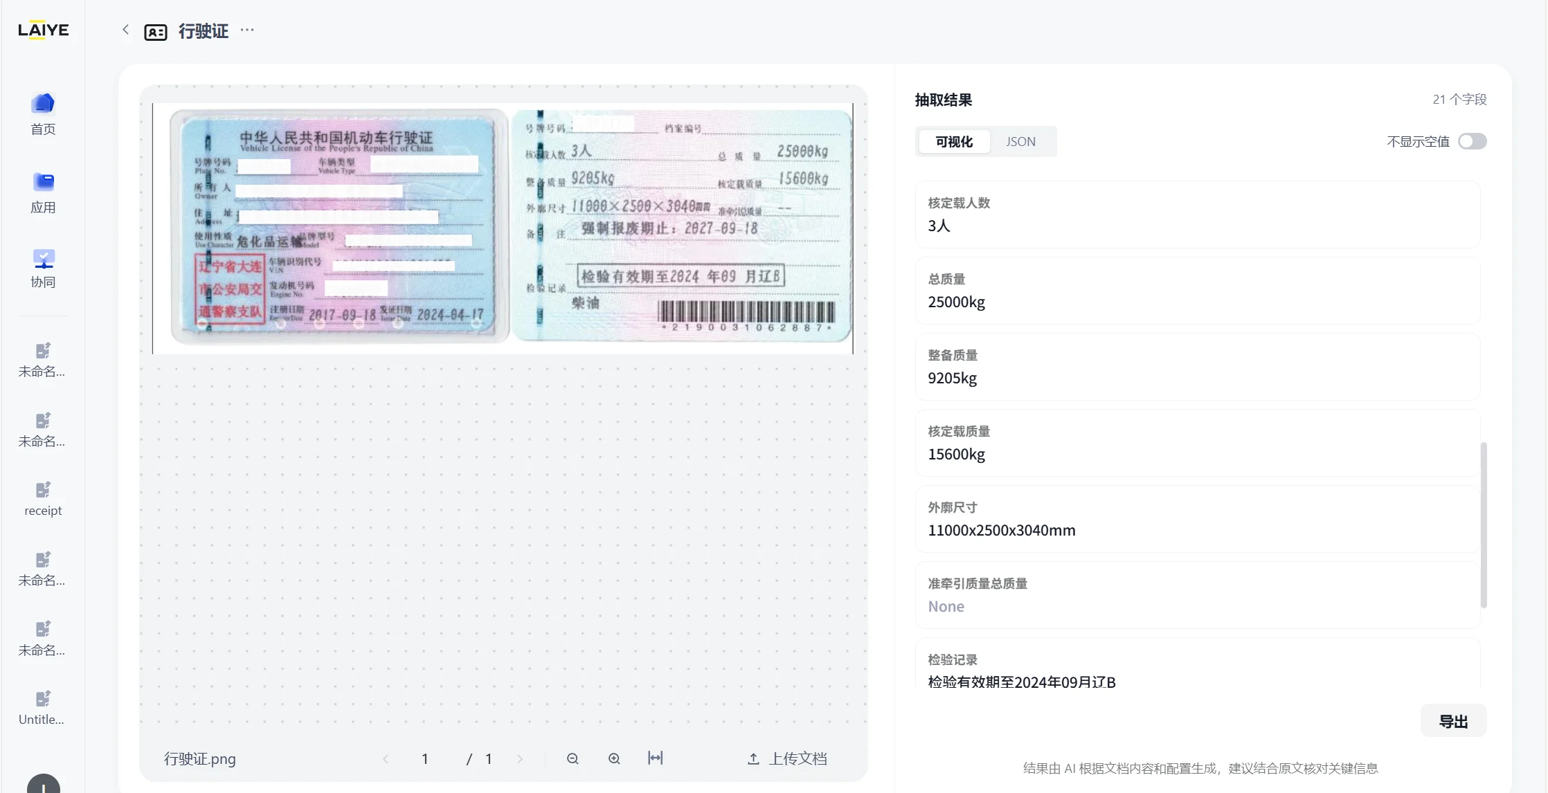
Task: Select the 总质量 25000kg field
Action: coord(1197,291)
